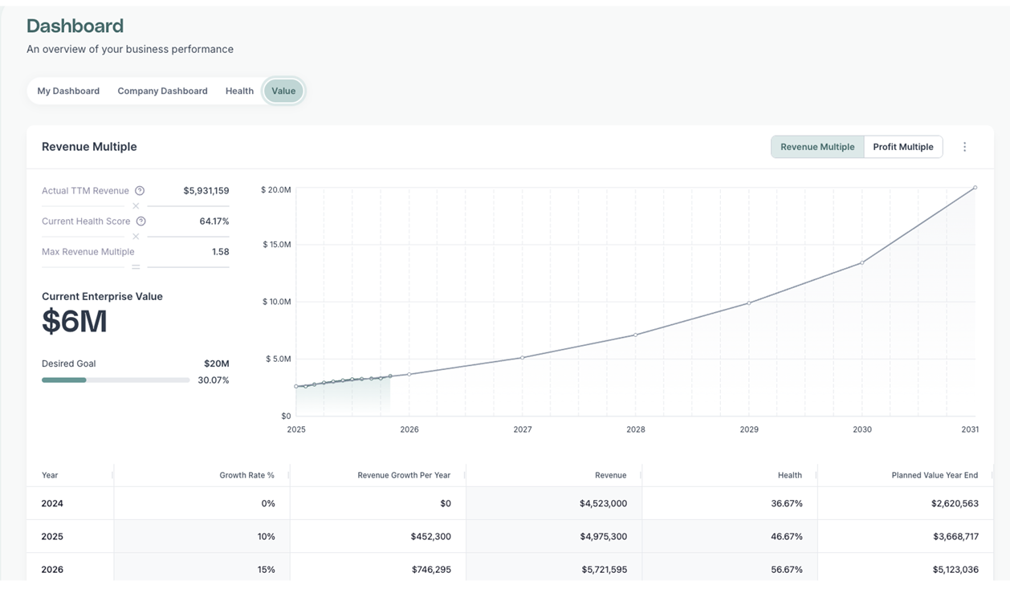This screenshot has height=593, width=1010.
Task: Click the 1.58 max revenue multiple value
Action: click(x=221, y=252)
